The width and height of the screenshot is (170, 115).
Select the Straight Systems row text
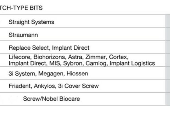click(31, 22)
